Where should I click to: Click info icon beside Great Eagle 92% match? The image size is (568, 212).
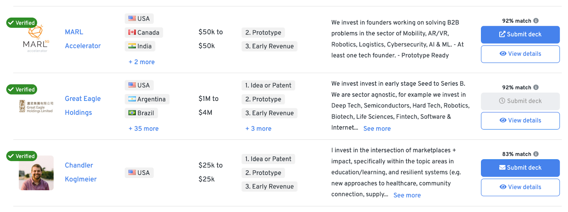pyautogui.click(x=536, y=87)
